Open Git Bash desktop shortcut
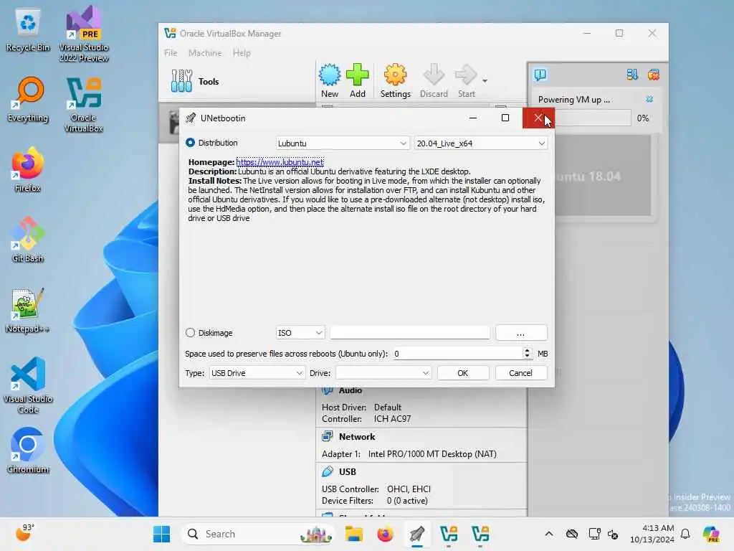The image size is (734, 551). click(x=28, y=240)
